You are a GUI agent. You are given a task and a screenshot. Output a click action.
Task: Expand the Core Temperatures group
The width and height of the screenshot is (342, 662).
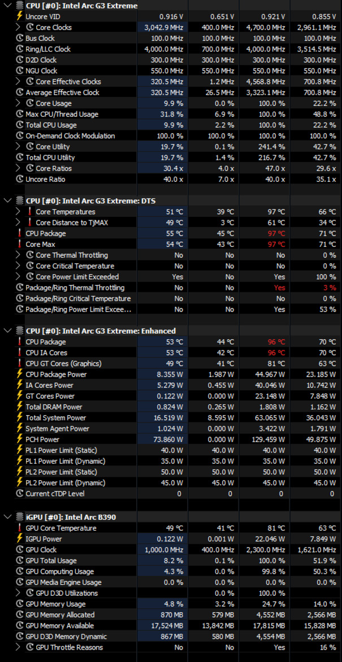pos(18,212)
